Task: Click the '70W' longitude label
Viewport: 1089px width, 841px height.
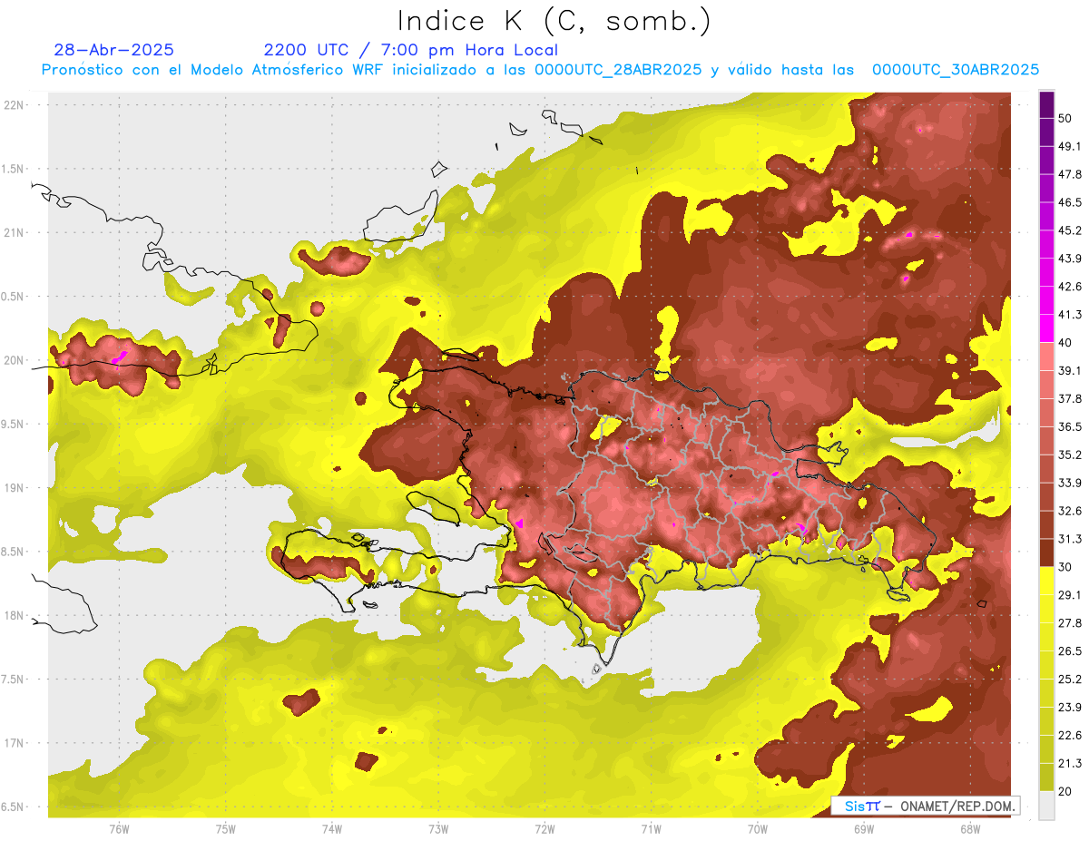Action: [x=757, y=828]
